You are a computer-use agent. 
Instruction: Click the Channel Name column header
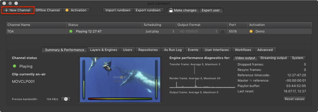click(x=36, y=25)
